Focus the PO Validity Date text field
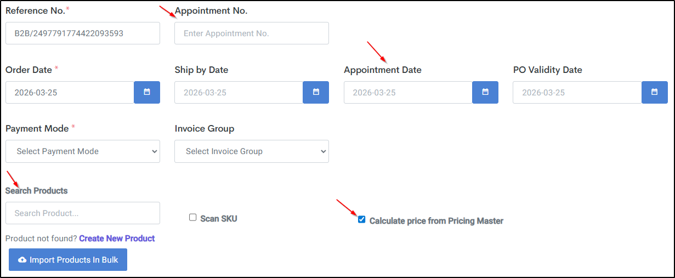 577,93
